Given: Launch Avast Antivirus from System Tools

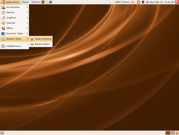Looking at the screenshot, I should point(41,39).
